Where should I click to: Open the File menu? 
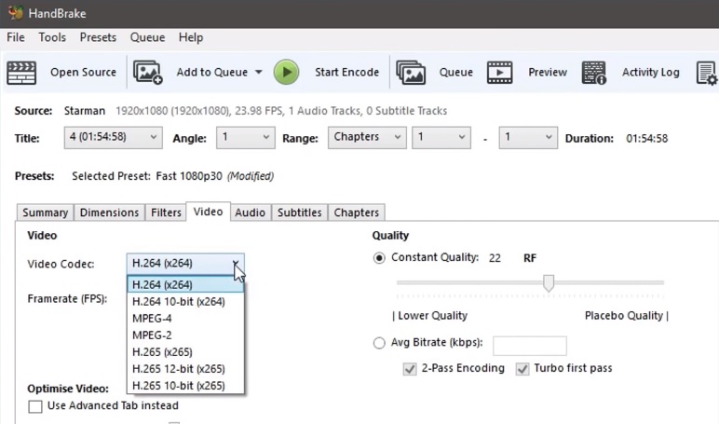click(x=16, y=37)
